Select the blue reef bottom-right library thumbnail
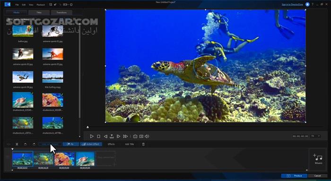The image size is (331, 181). pos(52,123)
